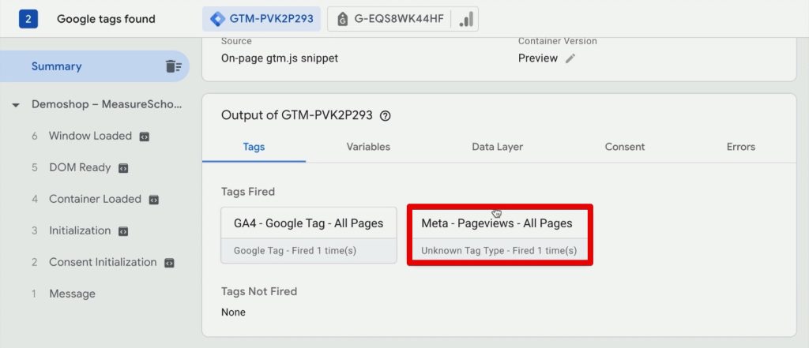
Task: Select the Container Loaded event
Action: [95, 199]
